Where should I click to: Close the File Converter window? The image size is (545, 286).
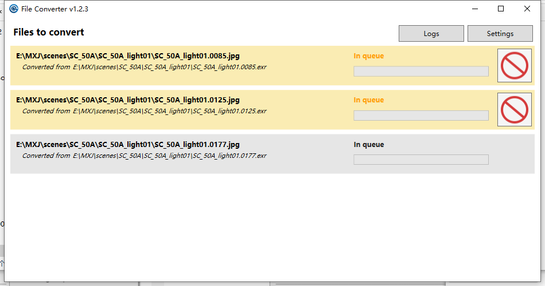coord(527,9)
